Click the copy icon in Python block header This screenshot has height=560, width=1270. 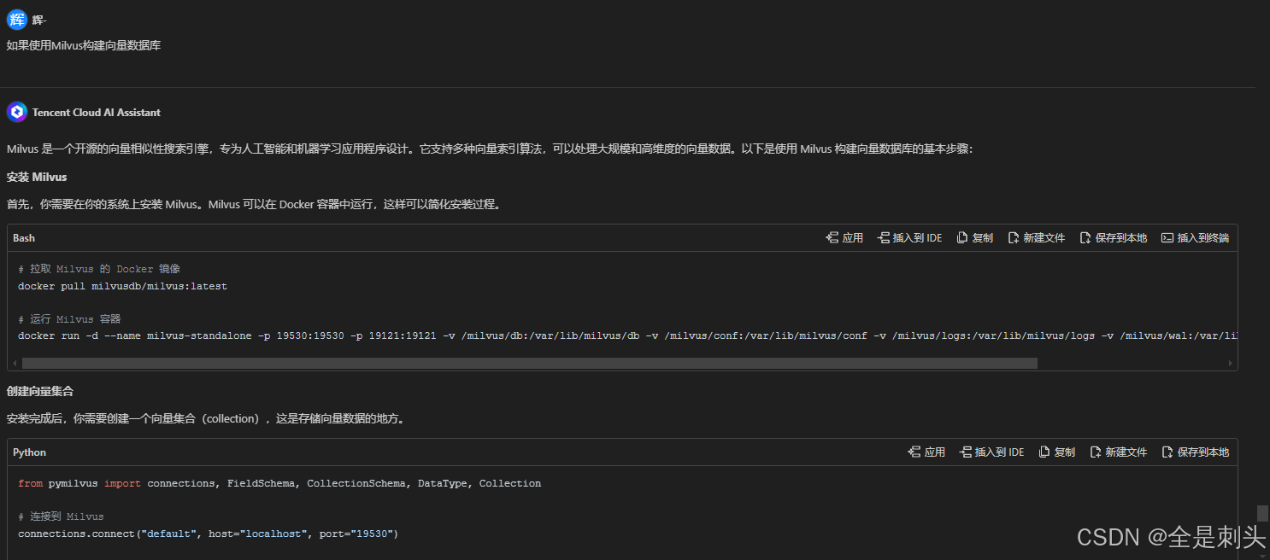click(x=1044, y=452)
